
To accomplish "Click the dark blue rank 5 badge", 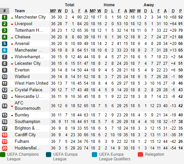I will [5, 44].
